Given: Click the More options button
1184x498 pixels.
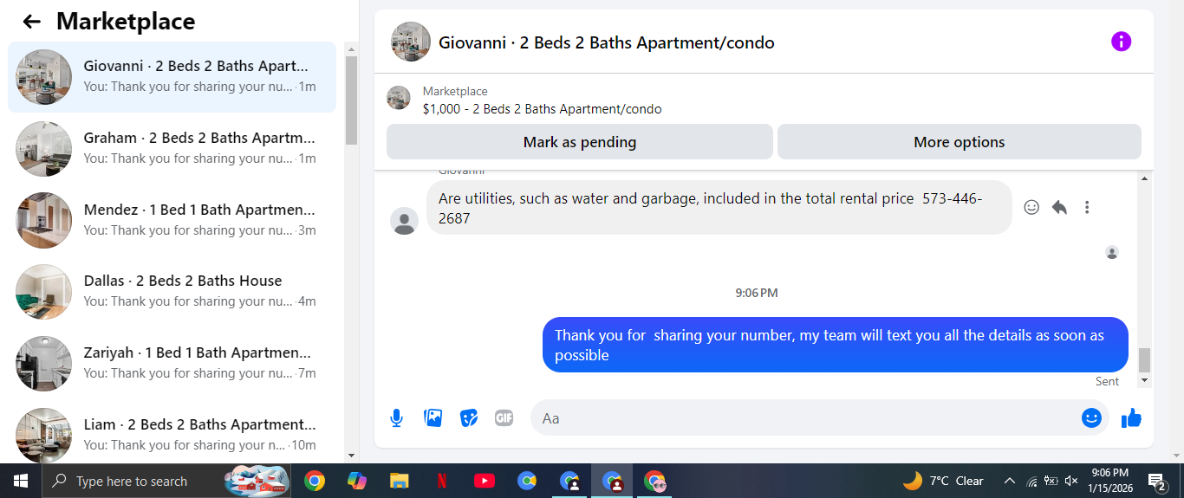Looking at the screenshot, I should tap(960, 142).
